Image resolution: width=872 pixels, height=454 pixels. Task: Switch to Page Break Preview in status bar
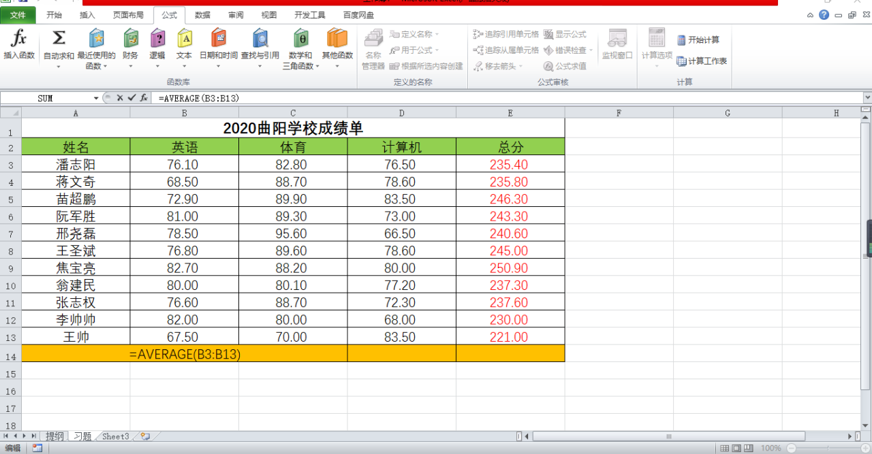[749, 448]
